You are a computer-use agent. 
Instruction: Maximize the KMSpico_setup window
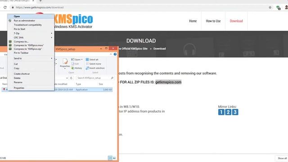(x=106, y=49)
